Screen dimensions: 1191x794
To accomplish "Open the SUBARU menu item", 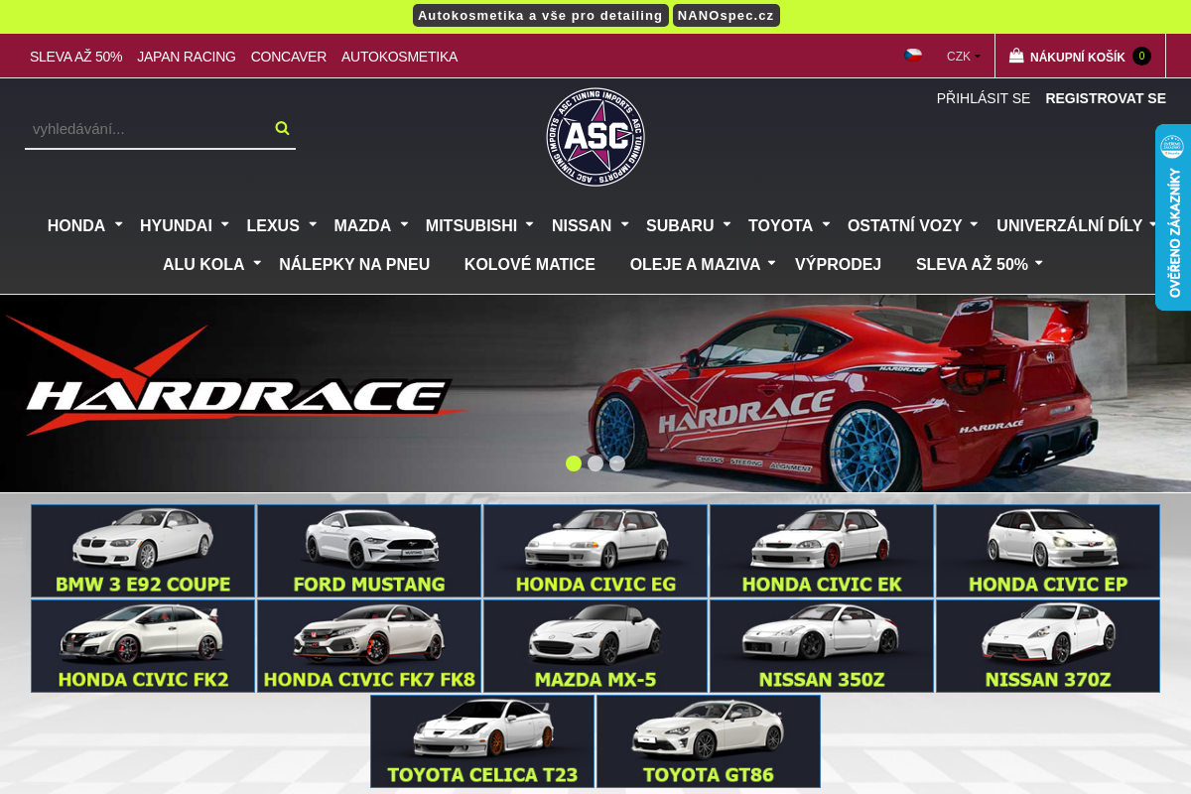I will pyautogui.click(x=680, y=225).
